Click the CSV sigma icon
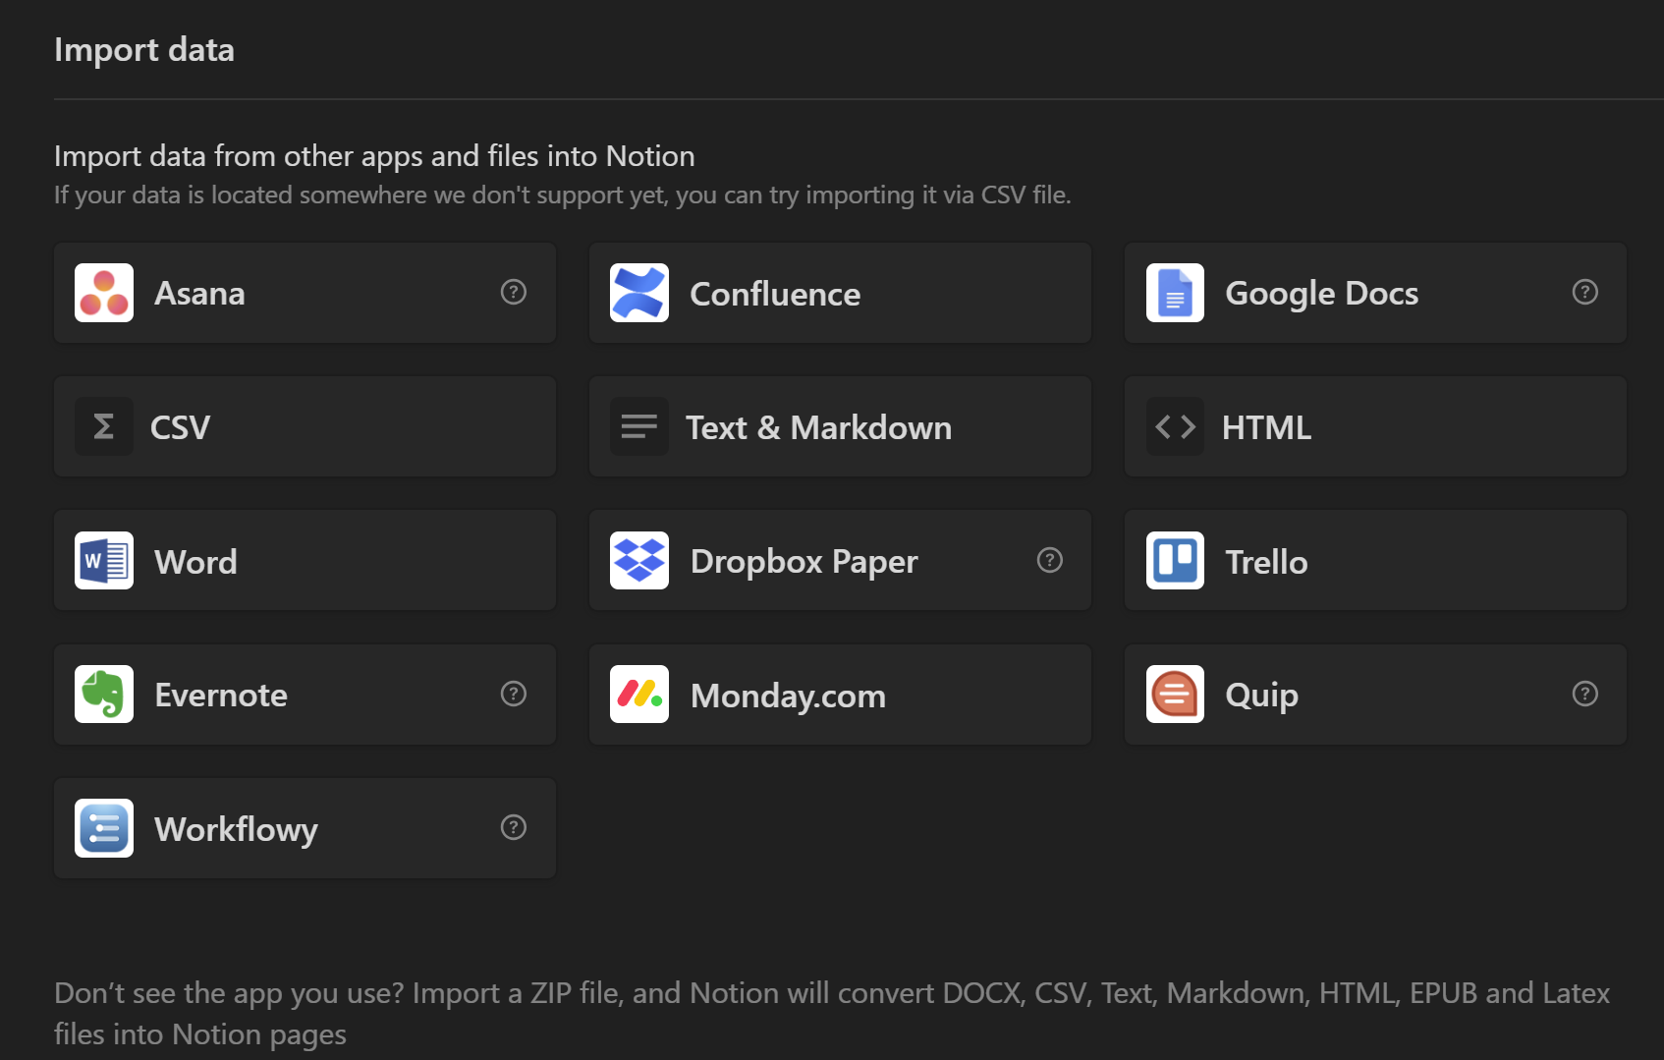Viewport: 1664px width, 1060px height. 104,426
